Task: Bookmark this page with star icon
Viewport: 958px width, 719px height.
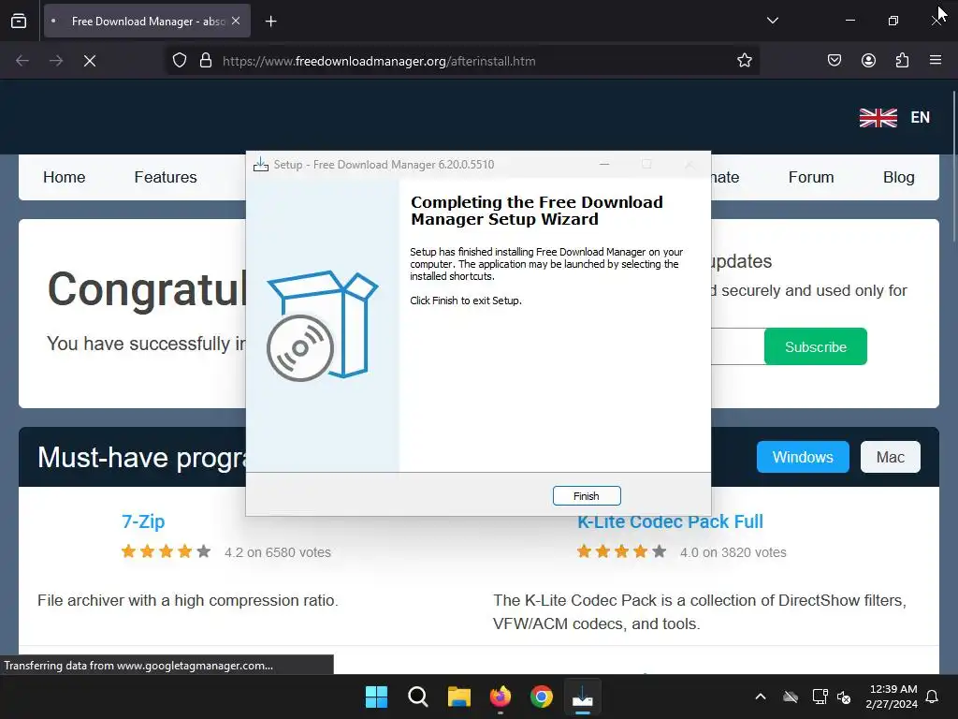Action: coord(744,61)
